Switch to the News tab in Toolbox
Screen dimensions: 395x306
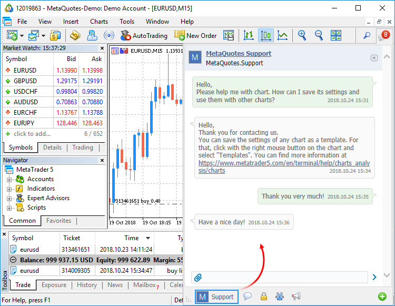(115, 285)
